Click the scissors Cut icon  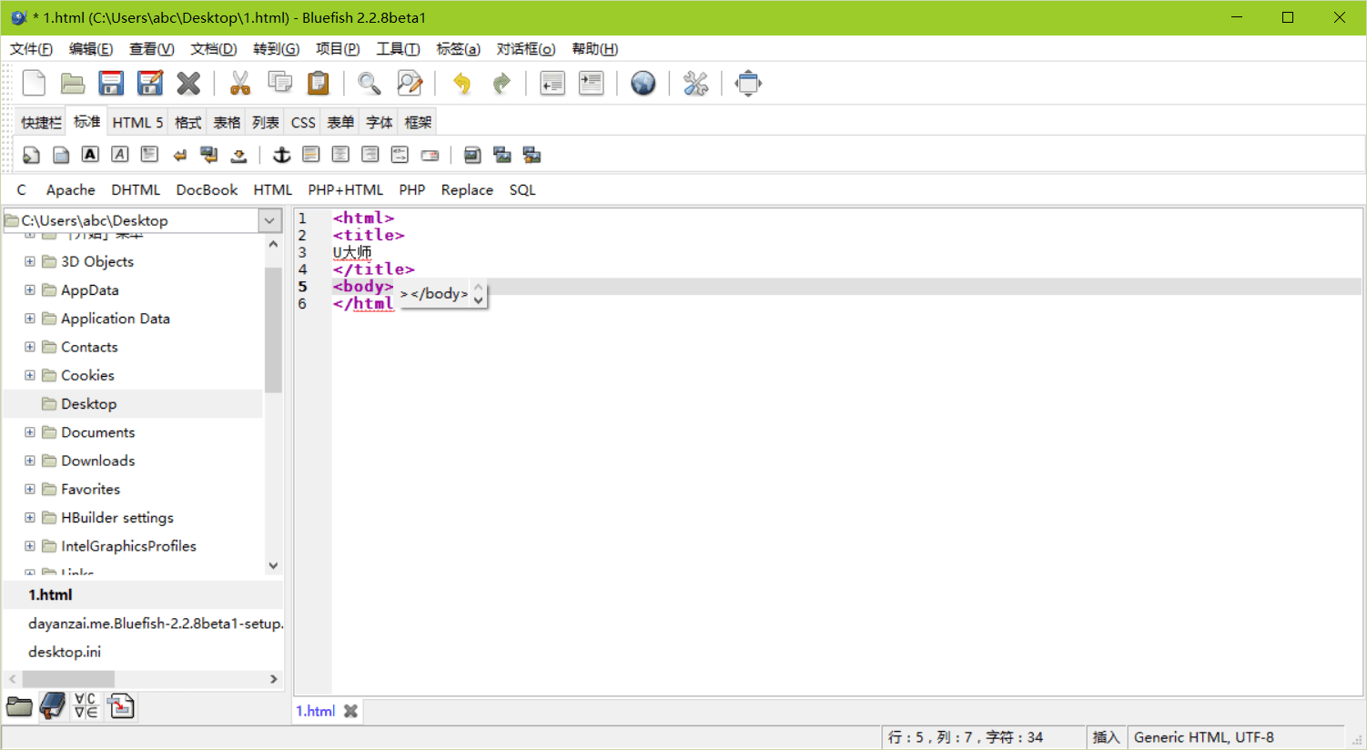pos(240,84)
